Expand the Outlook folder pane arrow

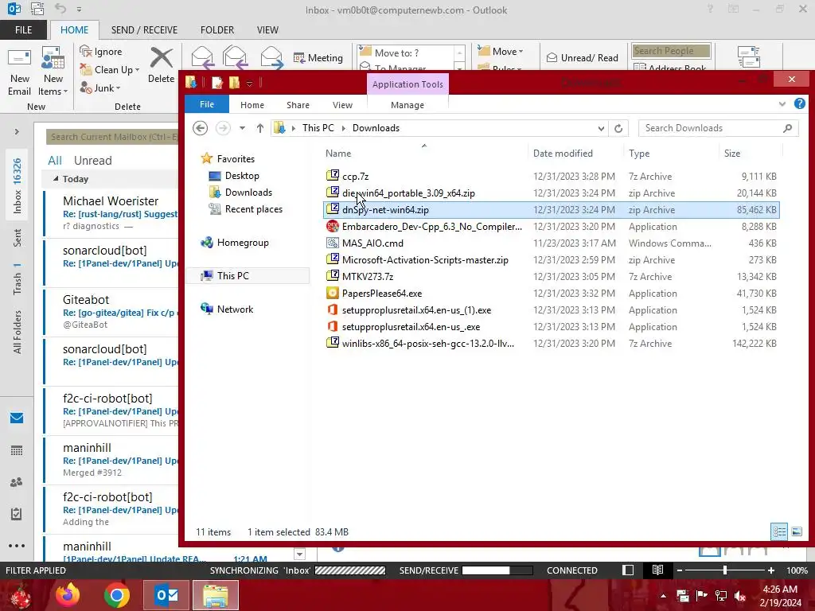coord(17,132)
